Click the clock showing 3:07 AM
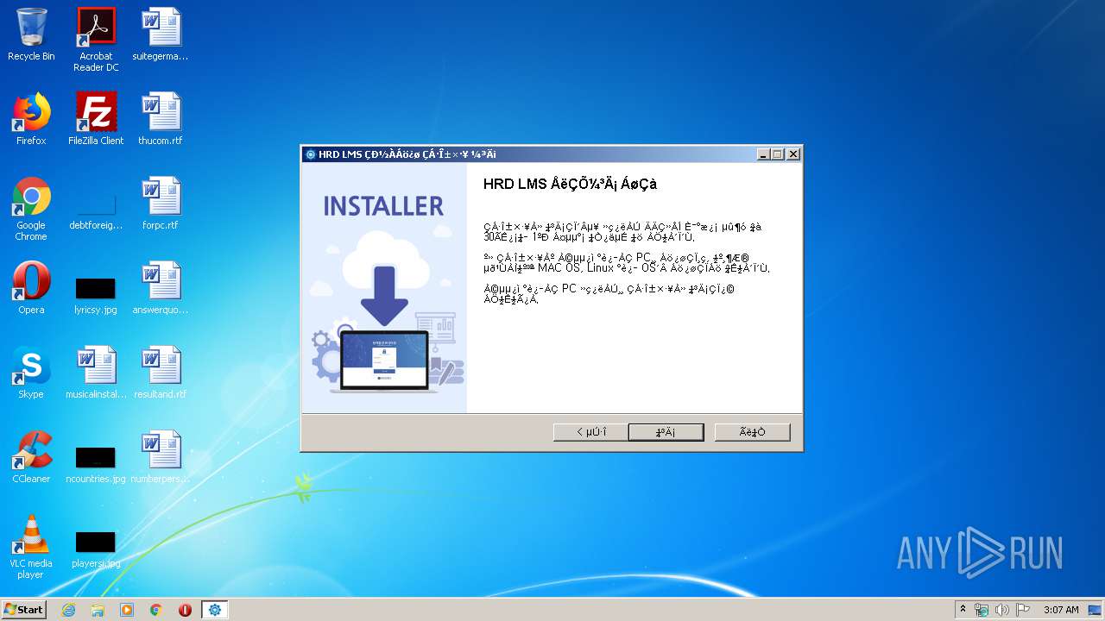The image size is (1105, 621). click(1061, 610)
